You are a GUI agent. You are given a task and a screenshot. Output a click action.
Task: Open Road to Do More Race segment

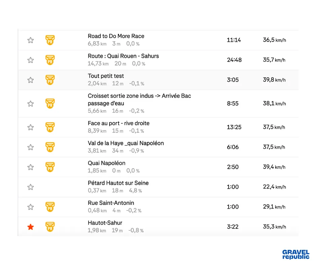pos(116,36)
